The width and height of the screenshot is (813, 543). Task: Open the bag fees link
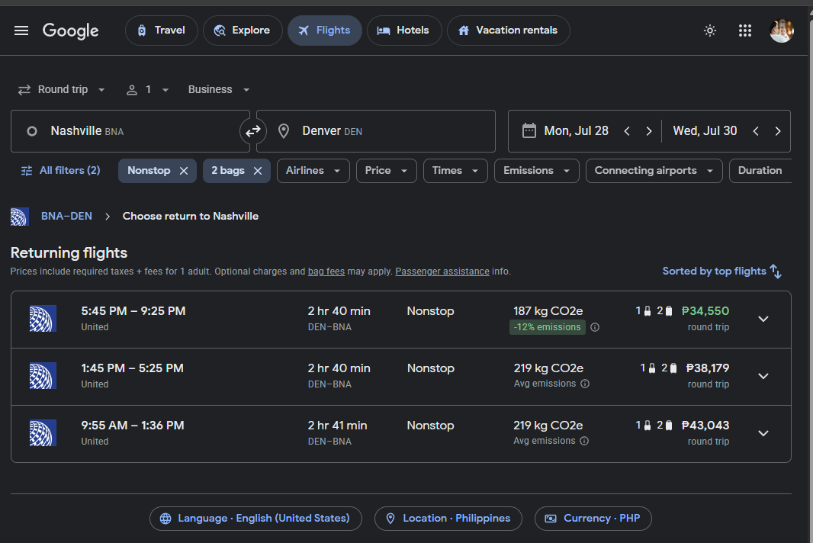point(326,271)
